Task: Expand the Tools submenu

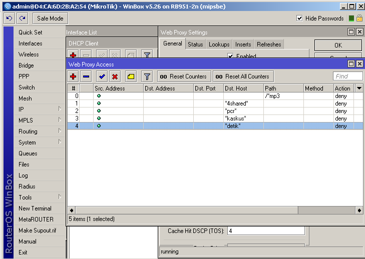Action: [60, 197]
